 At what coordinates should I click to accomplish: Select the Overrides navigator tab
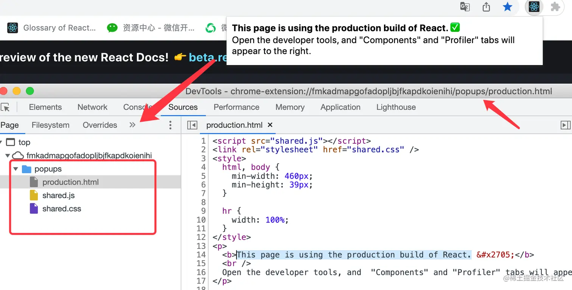pyautogui.click(x=100, y=125)
